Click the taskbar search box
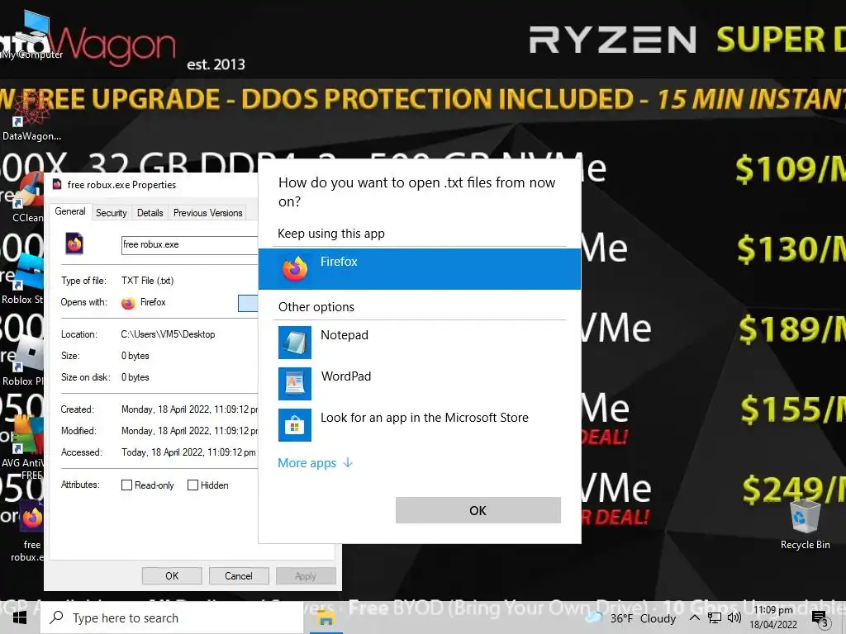This screenshot has width=846, height=634. click(172, 617)
